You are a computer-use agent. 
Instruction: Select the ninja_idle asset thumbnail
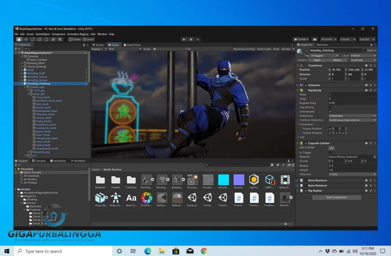click(x=100, y=199)
